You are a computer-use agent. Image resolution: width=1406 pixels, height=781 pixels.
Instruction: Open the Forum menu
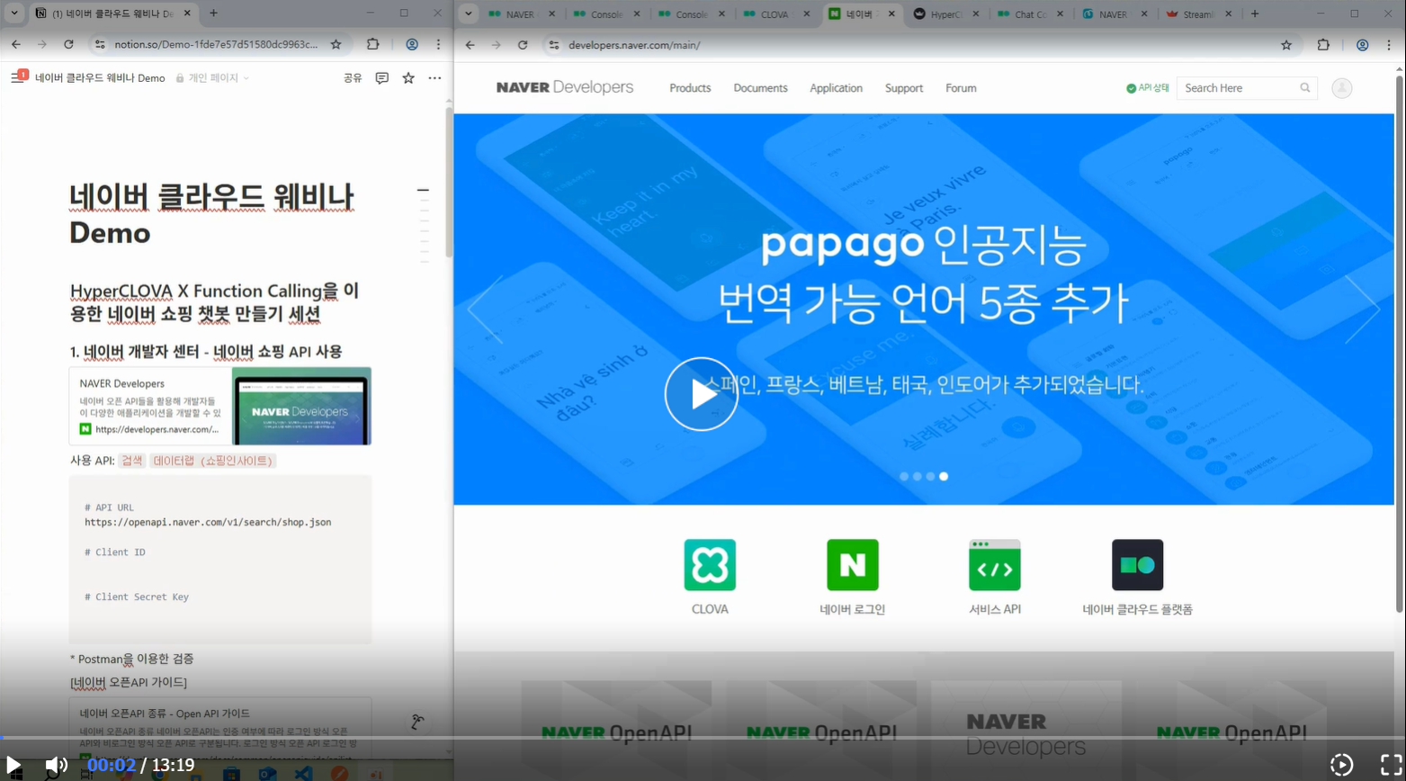[x=961, y=88]
